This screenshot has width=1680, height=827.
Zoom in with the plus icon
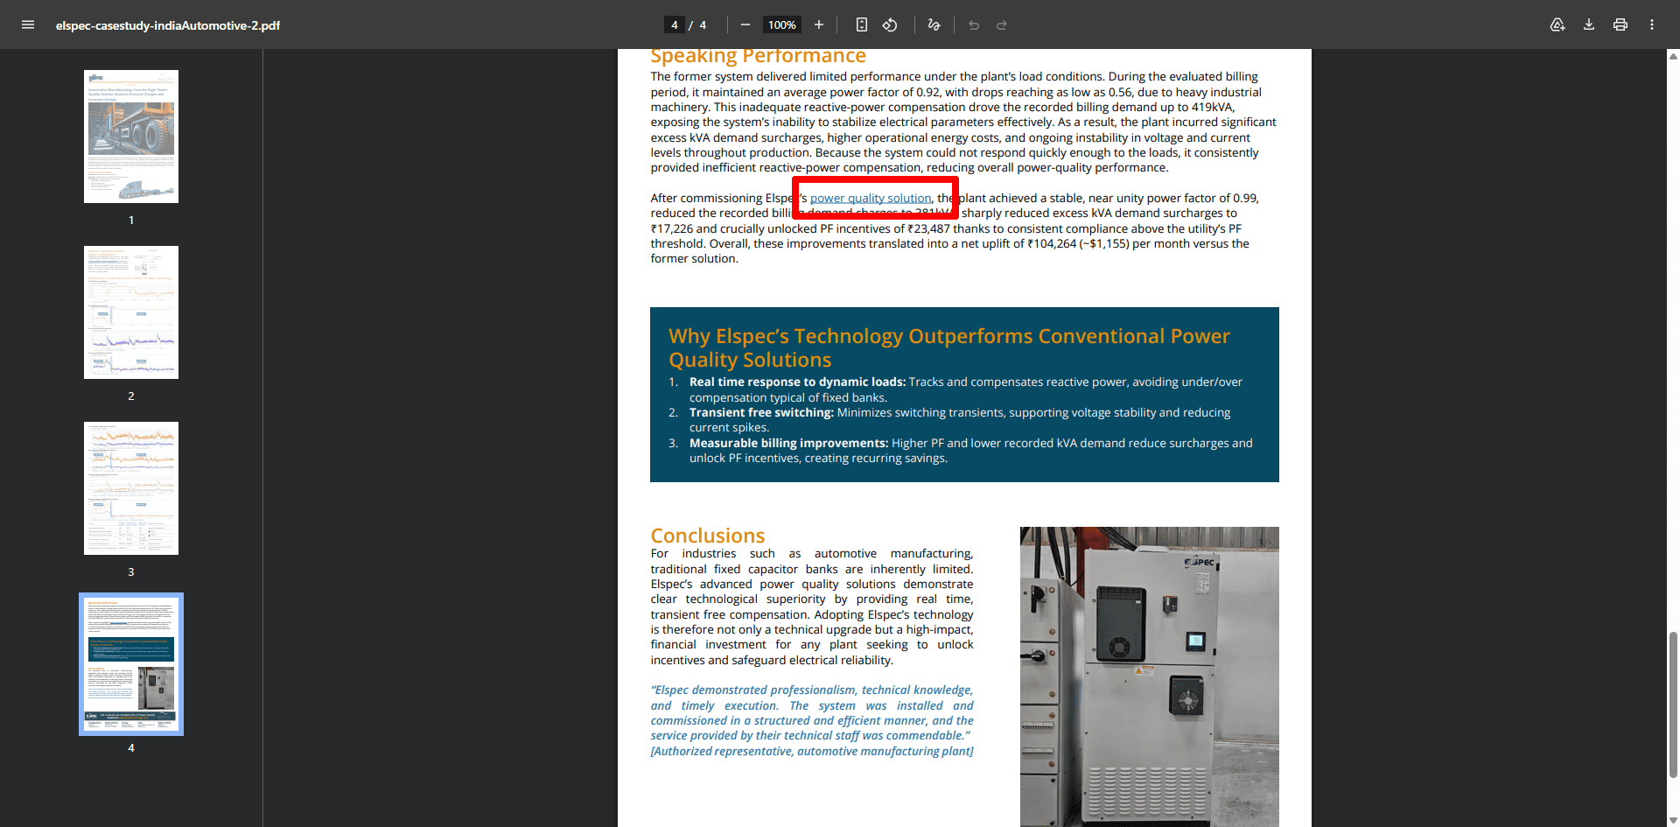tap(819, 25)
